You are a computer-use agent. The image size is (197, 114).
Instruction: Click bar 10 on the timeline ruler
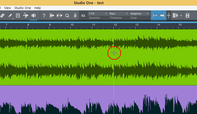coord(72,25)
